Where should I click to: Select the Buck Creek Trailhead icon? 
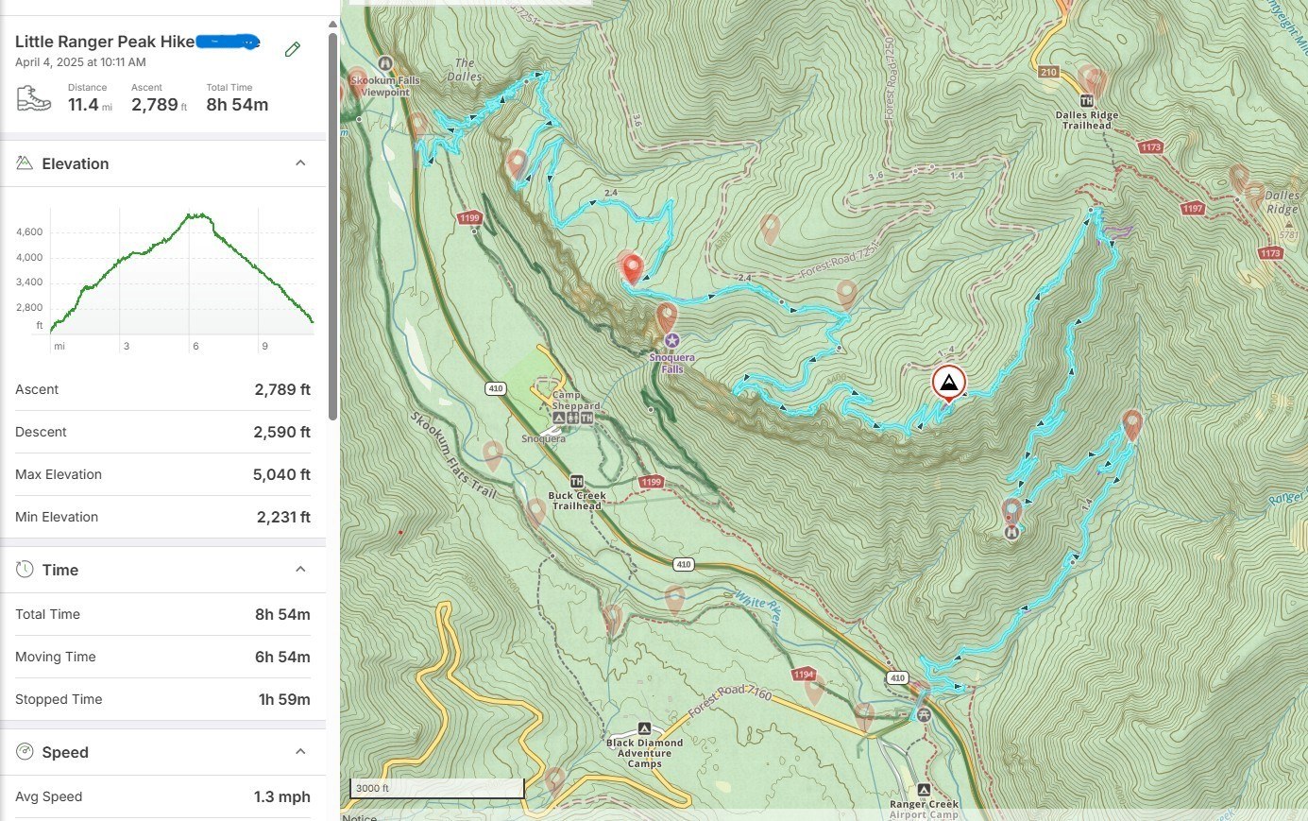(x=576, y=482)
